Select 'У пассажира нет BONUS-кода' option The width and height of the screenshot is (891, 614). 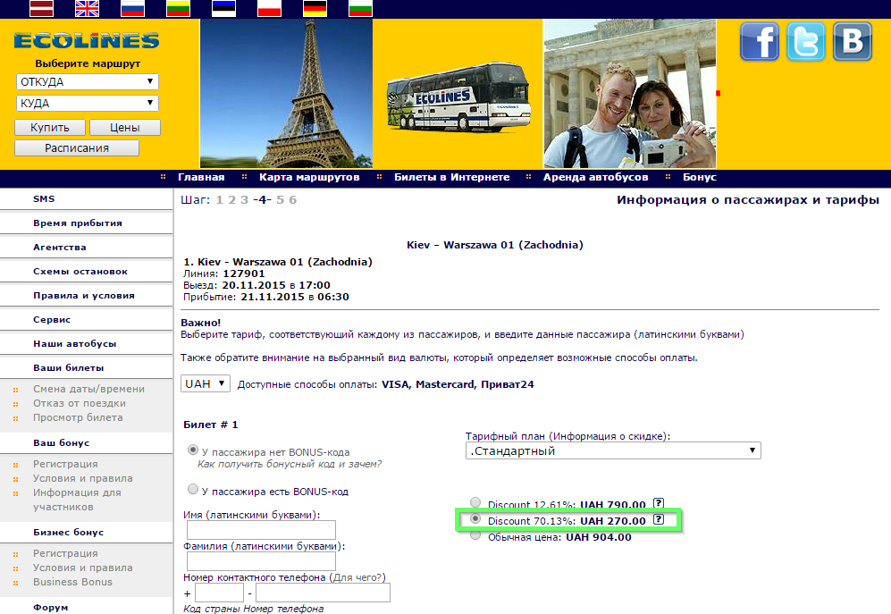[193, 450]
